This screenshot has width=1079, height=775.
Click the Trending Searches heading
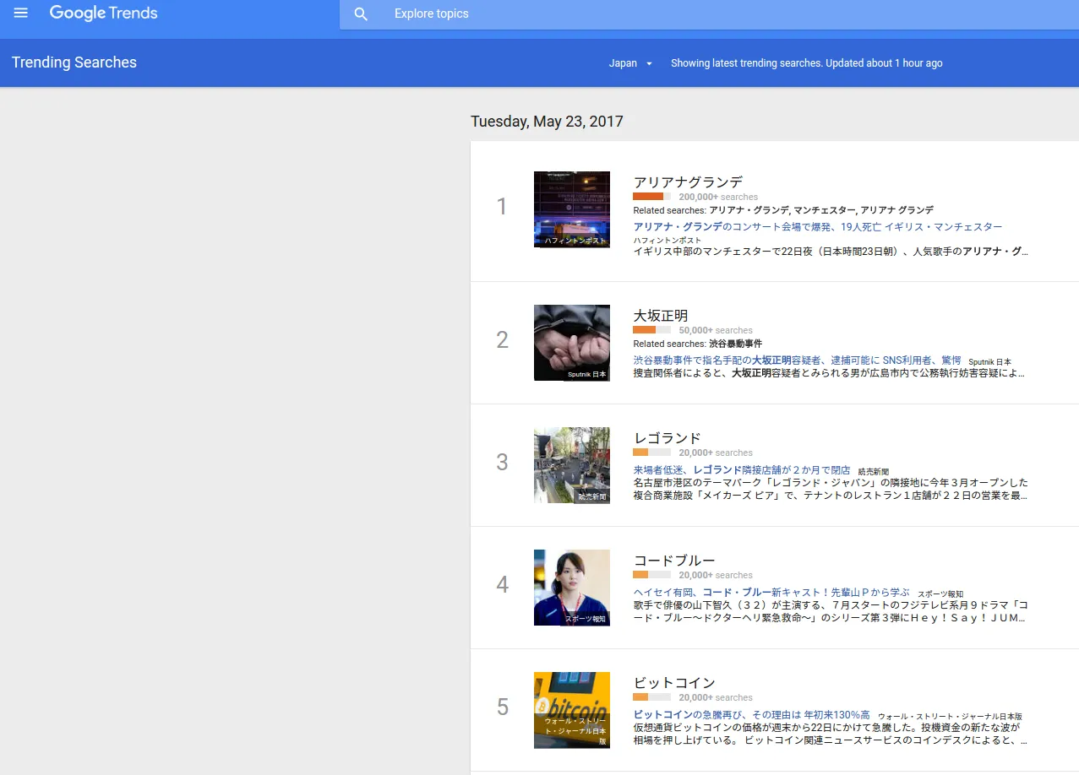click(74, 62)
